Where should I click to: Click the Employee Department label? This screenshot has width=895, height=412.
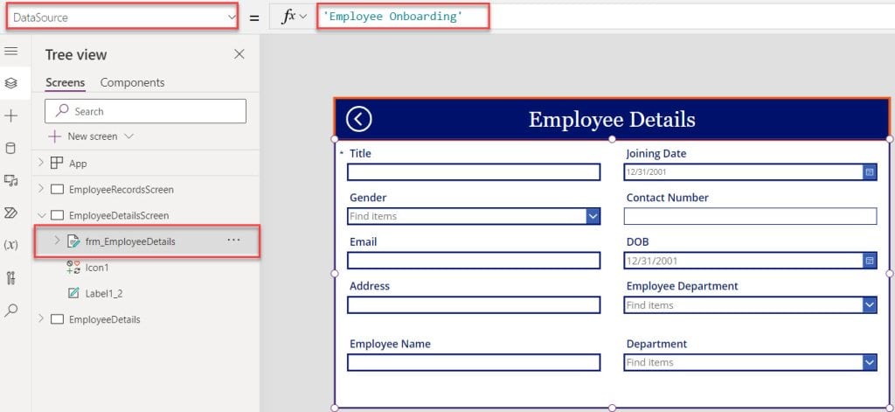pyautogui.click(x=682, y=286)
